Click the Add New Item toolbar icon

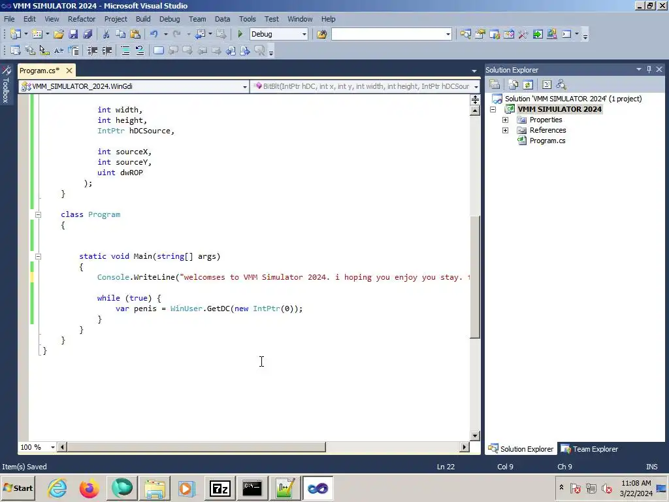[37, 34]
